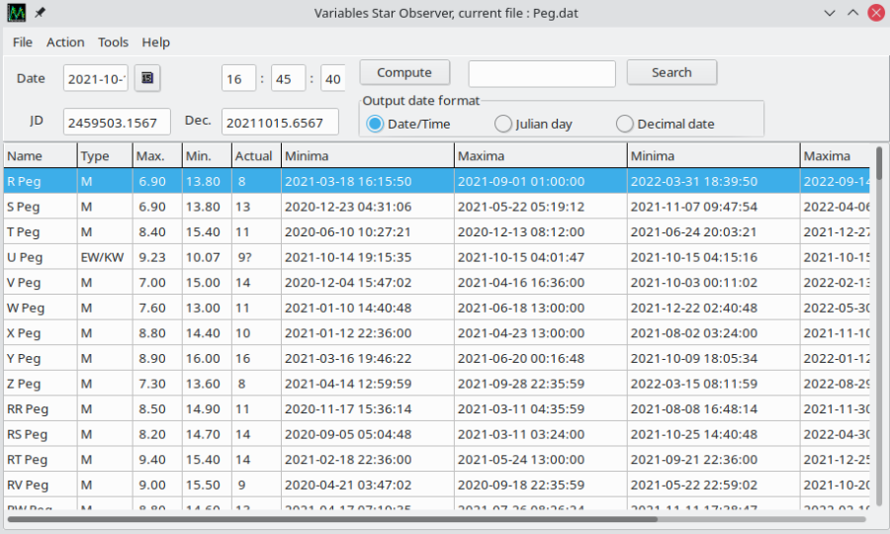Open the Tools menu

[x=113, y=43]
